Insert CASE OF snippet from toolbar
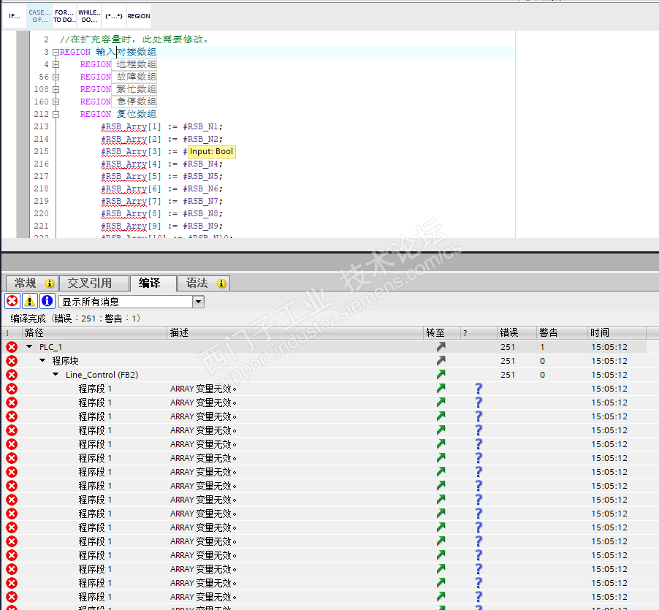This screenshot has height=610, width=659. [x=39, y=16]
